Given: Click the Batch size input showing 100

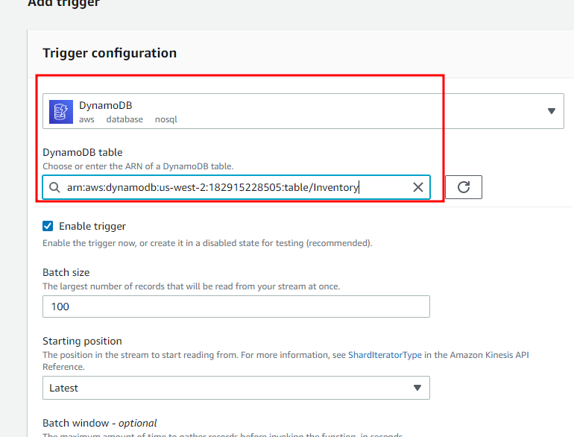Looking at the screenshot, I should [236, 306].
